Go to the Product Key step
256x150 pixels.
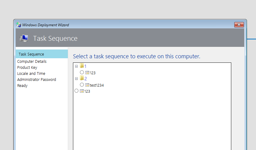pyautogui.click(x=27, y=68)
